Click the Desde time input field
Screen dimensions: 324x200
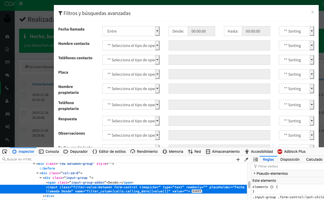coord(201,31)
